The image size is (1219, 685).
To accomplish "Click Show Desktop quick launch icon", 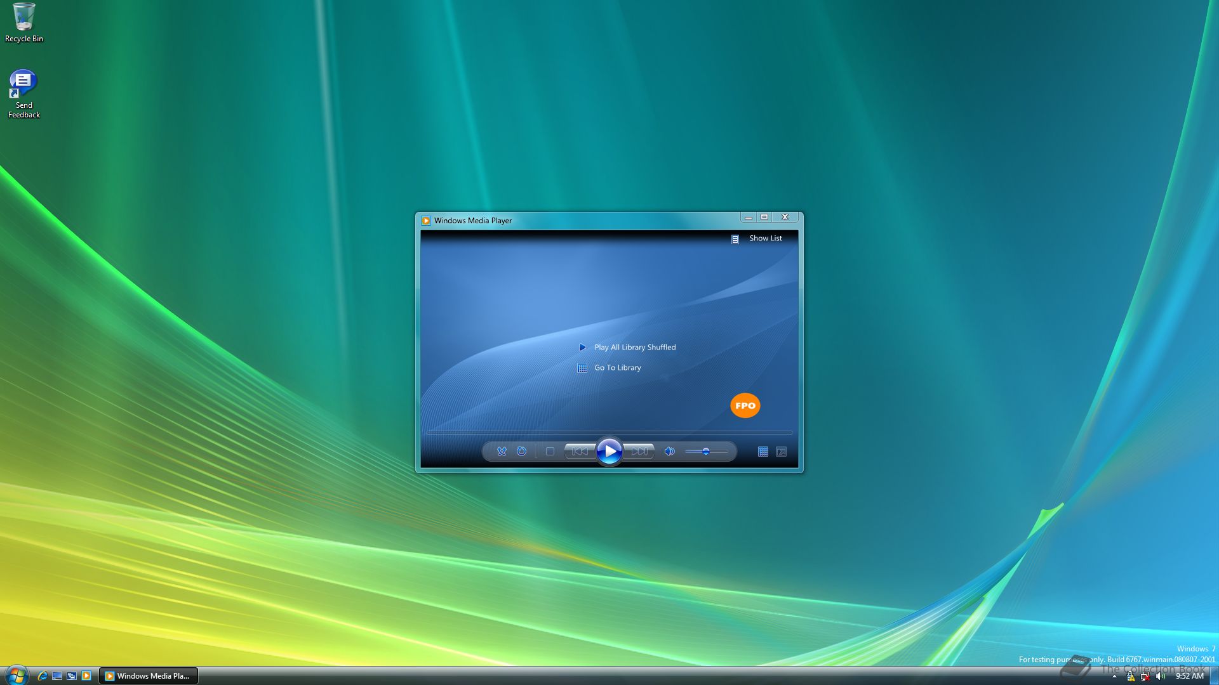I will click(x=57, y=676).
